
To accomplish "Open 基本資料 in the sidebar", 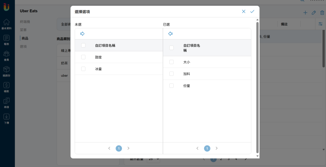I will (x=6, y=24).
